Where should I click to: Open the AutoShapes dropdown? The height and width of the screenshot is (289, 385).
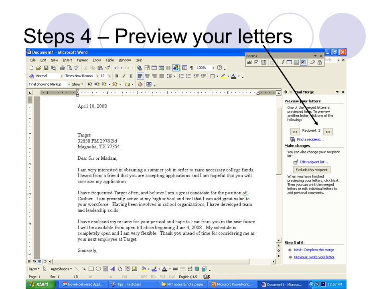tap(61, 269)
